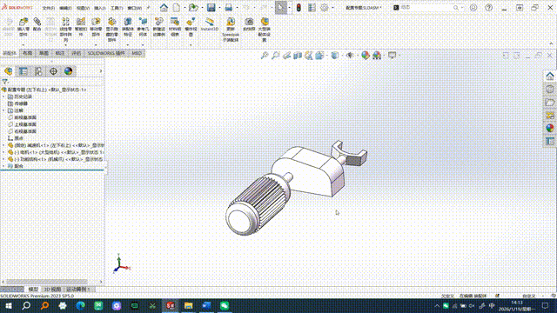Viewport: 557px width, 313px height.
Task: Click the Zoom to Area icon
Action: [x=275, y=56]
